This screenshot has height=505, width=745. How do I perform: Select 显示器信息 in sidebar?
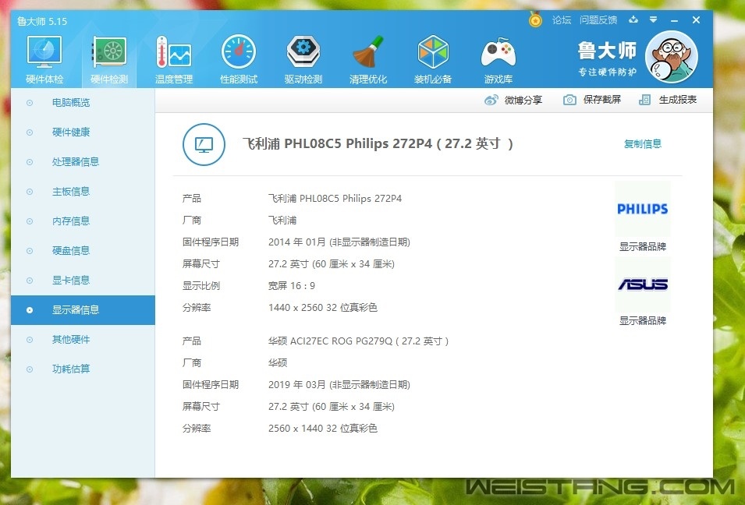83,310
